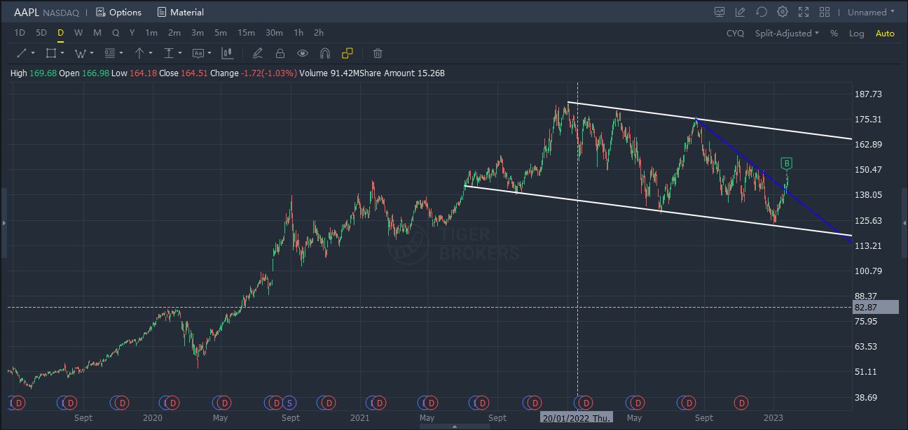Image resolution: width=908 pixels, height=430 pixels.
Task: Open chart settings gear icon
Action: coord(783,12)
